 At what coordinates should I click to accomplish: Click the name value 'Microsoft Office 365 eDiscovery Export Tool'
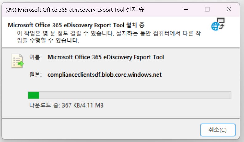(106, 57)
